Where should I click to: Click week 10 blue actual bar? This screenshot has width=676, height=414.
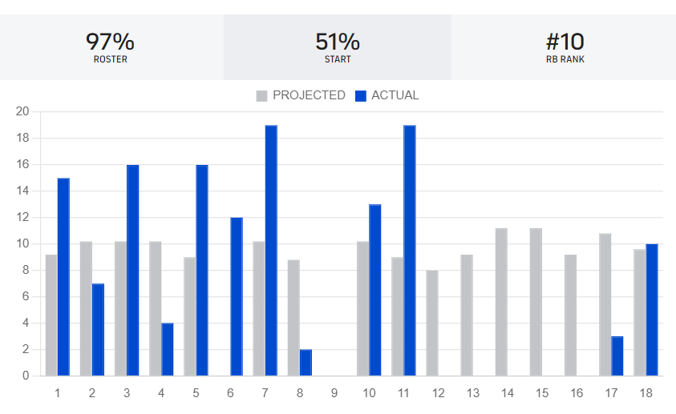tap(375, 290)
